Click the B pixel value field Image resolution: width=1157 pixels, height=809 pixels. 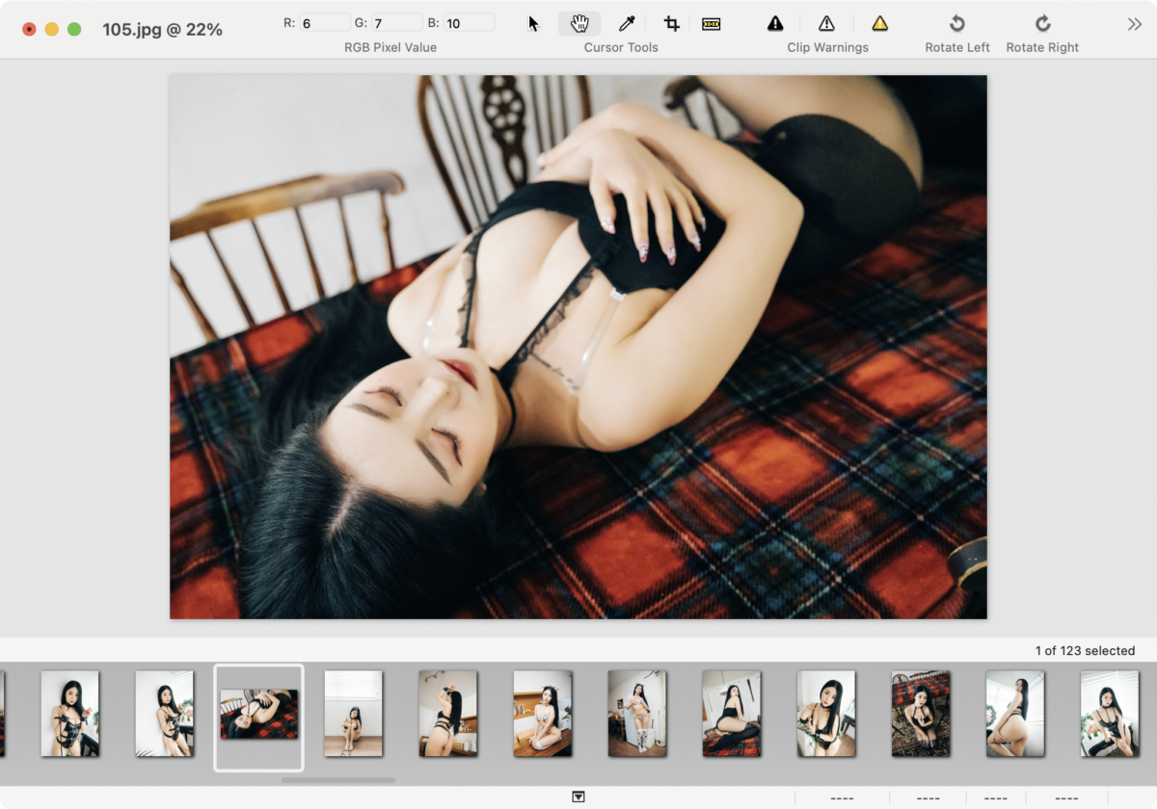(470, 22)
